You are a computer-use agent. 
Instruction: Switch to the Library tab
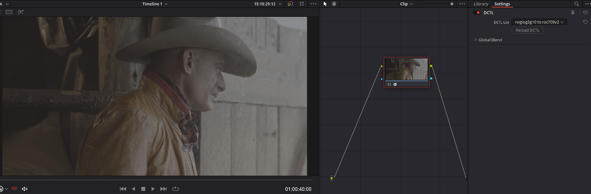(x=481, y=4)
